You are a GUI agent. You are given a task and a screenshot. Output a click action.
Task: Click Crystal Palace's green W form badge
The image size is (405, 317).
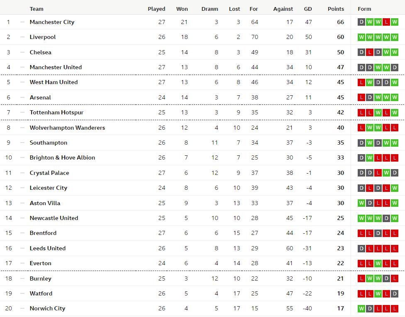click(x=386, y=173)
